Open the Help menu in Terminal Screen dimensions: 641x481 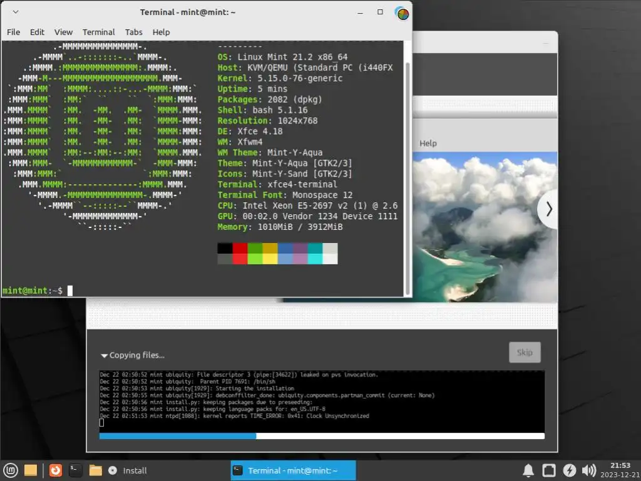(x=161, y=32)
